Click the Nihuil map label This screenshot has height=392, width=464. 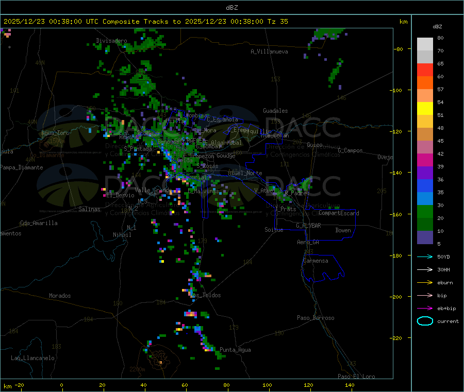[x=122, y=235]
